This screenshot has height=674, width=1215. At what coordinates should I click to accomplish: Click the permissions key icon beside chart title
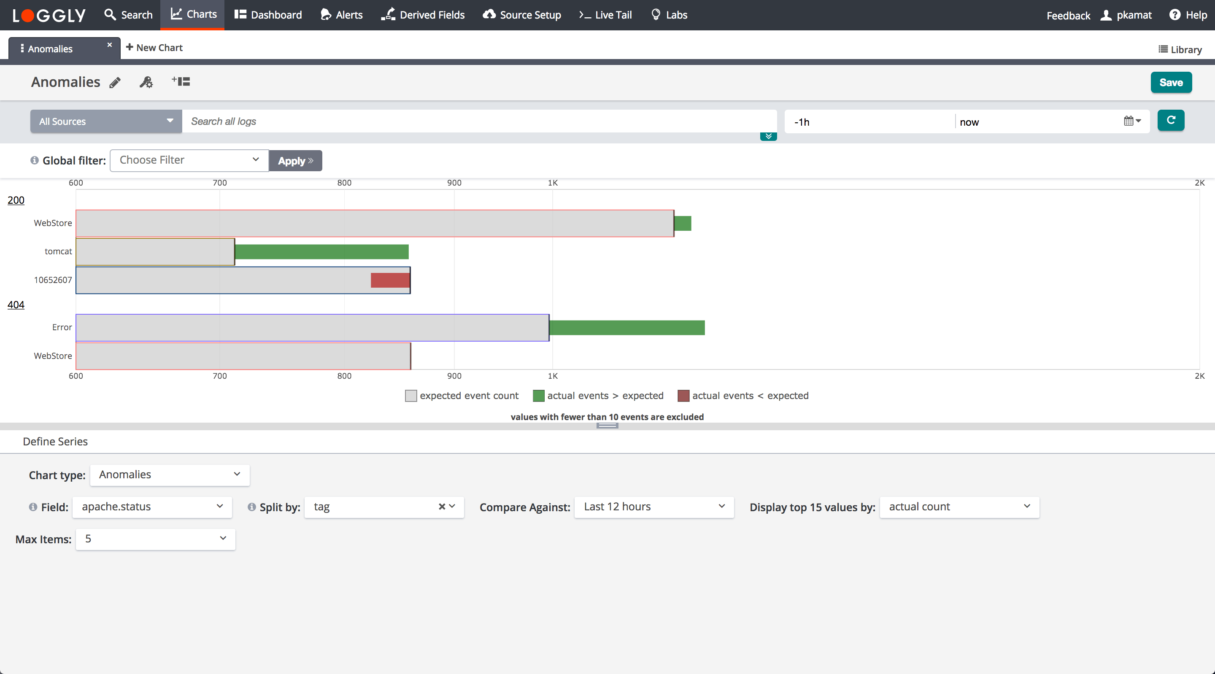[x=146, y=83]
